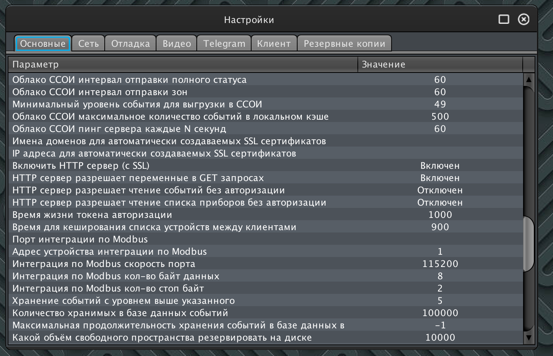
Task: Show the Резервные копии tab
Action: pos(344,44)
